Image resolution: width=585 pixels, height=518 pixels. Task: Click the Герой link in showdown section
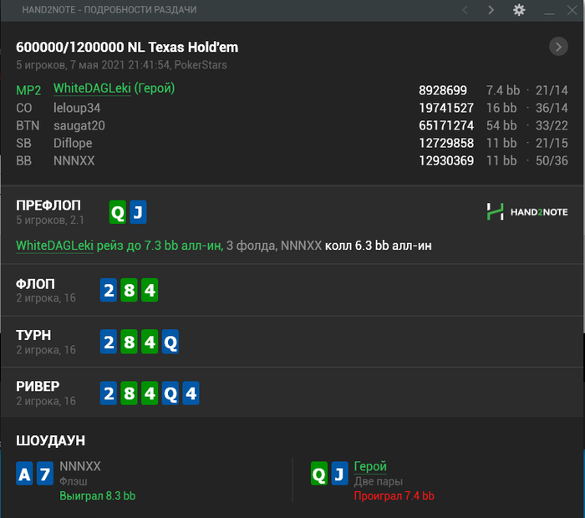click(370, 466)
